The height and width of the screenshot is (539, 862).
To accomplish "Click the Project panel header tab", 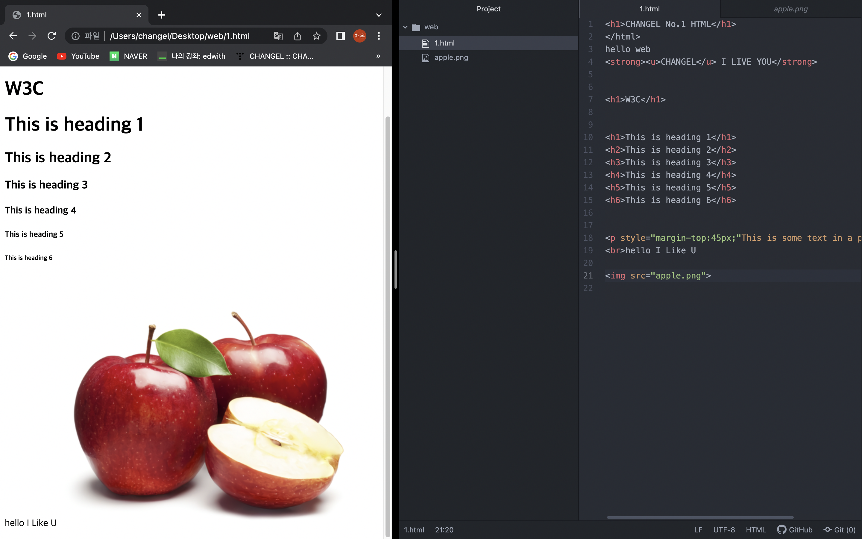I will click(489, 9).
